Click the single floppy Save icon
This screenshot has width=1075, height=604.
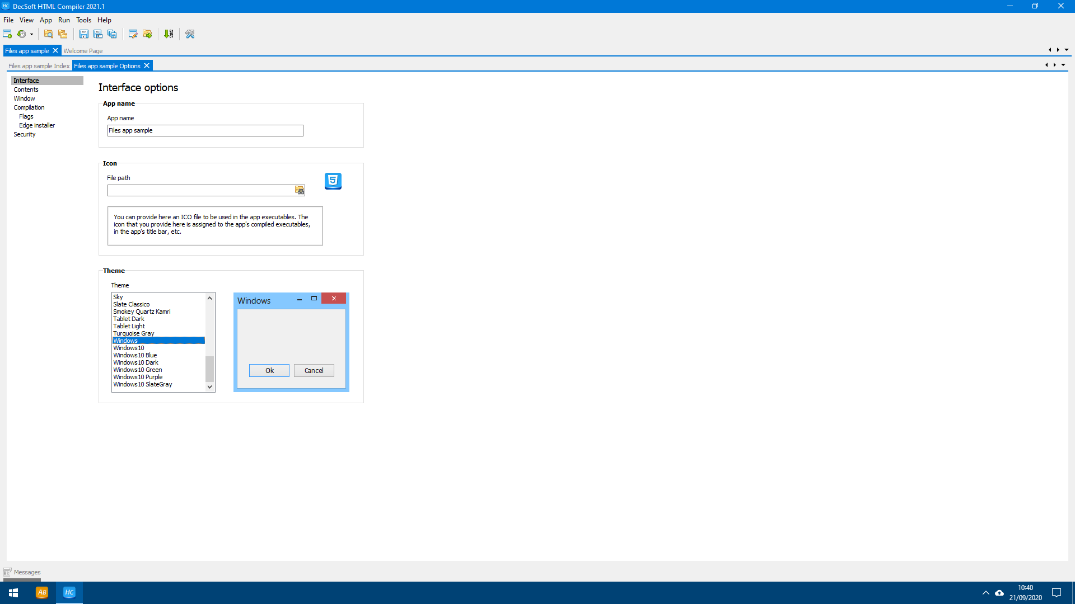84,34
